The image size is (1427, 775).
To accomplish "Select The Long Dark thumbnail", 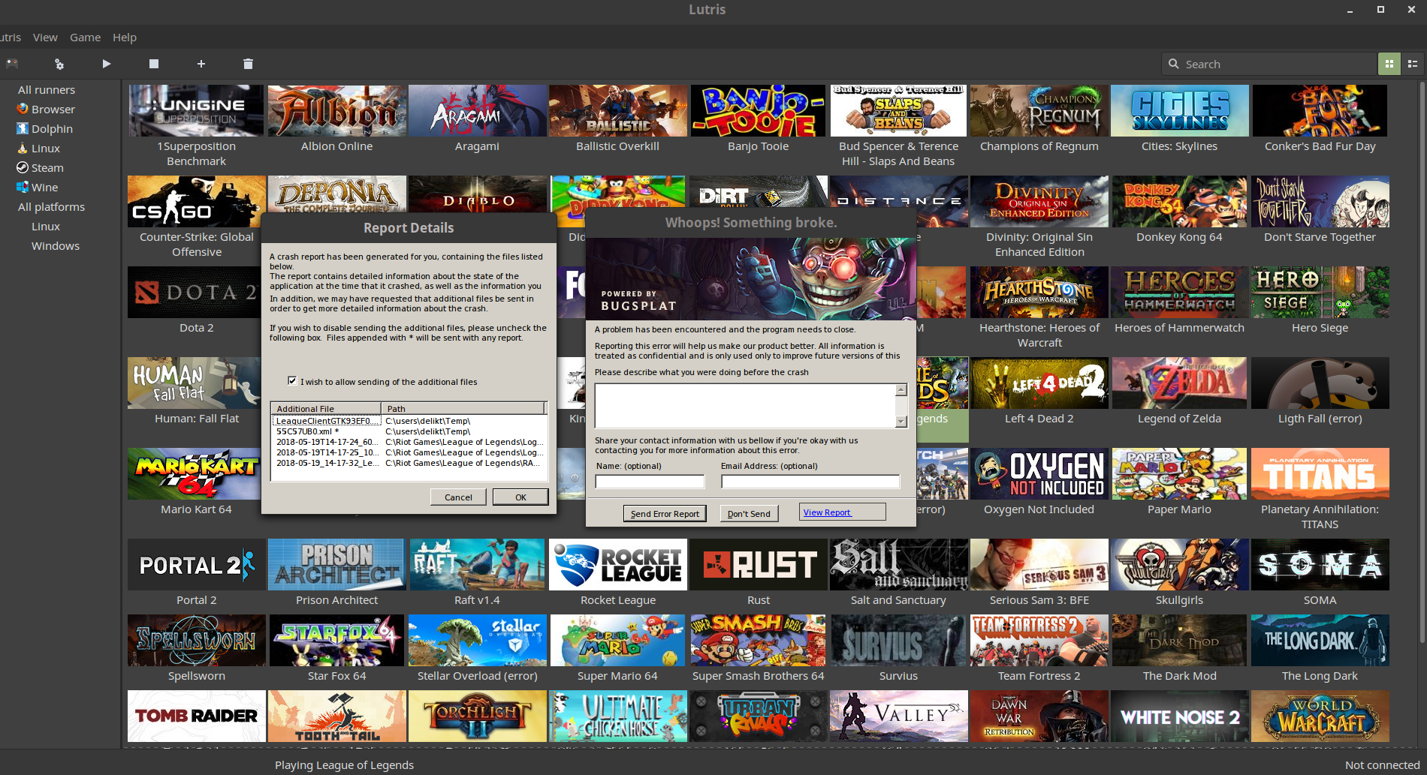I will coord(1320,640).
